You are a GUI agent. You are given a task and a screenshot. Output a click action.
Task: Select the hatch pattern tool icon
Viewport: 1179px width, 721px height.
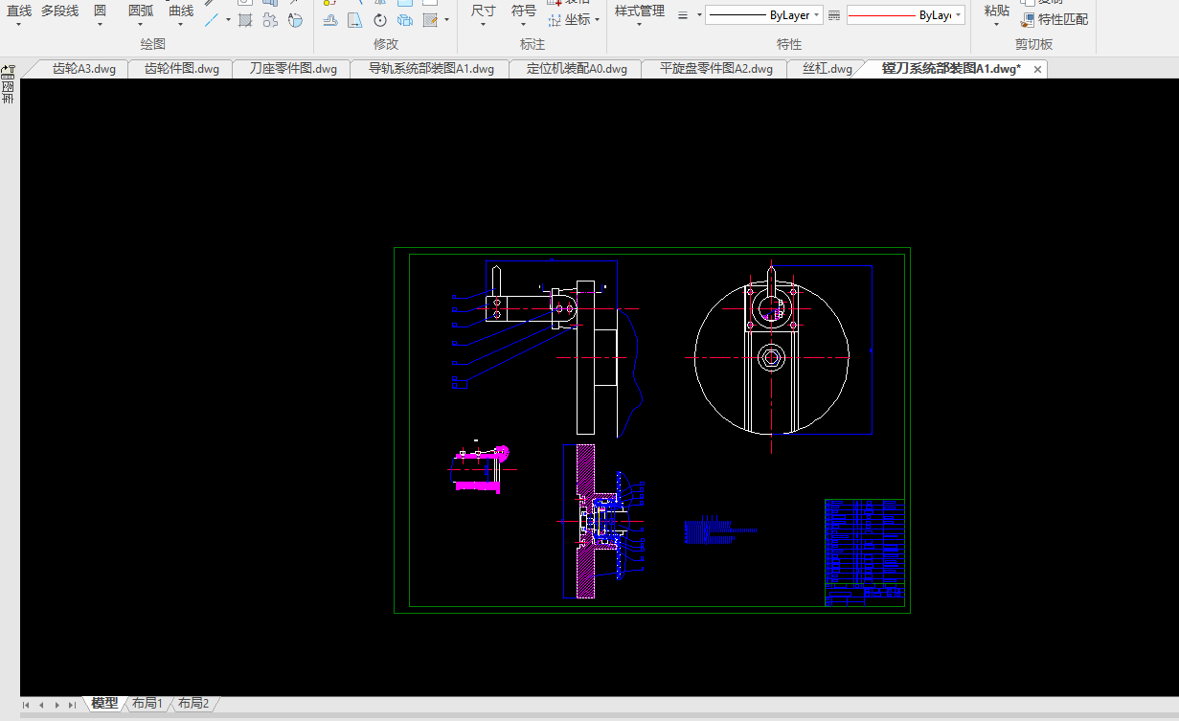coord(245,20)
